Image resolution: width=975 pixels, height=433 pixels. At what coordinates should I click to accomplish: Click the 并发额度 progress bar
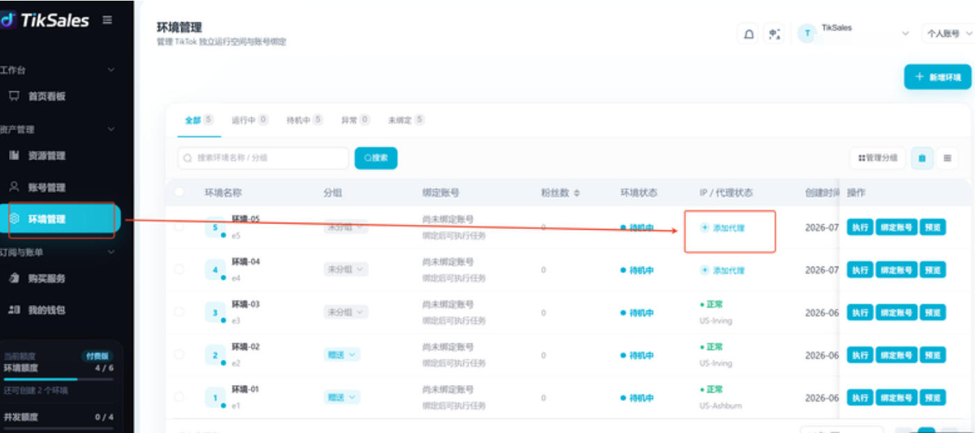coord(58,428)
